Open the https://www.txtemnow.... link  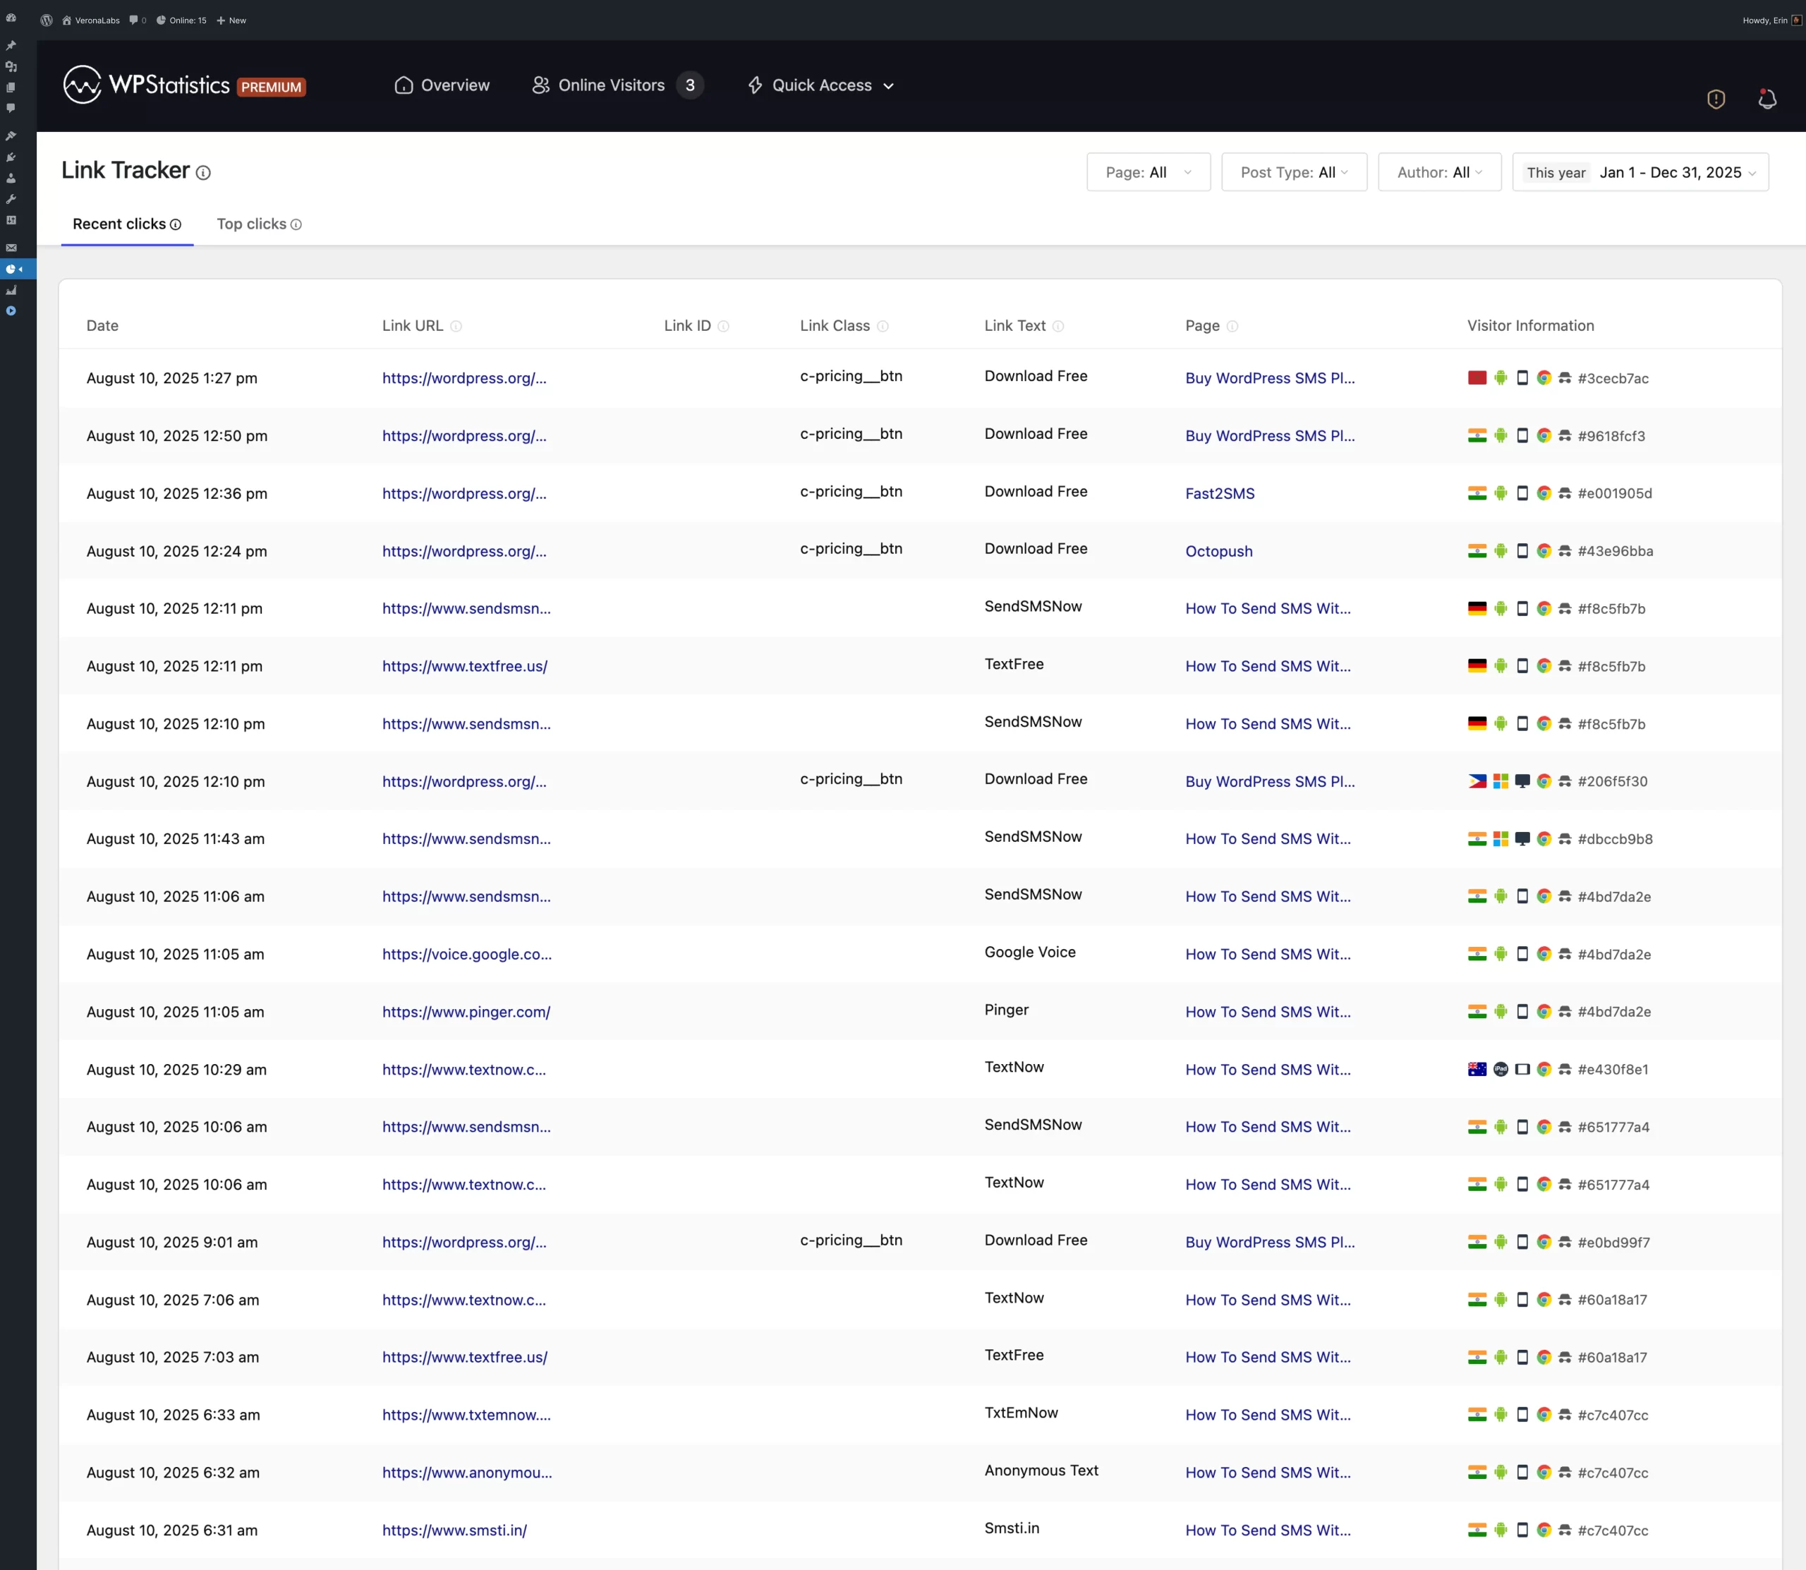[467, 1415]
